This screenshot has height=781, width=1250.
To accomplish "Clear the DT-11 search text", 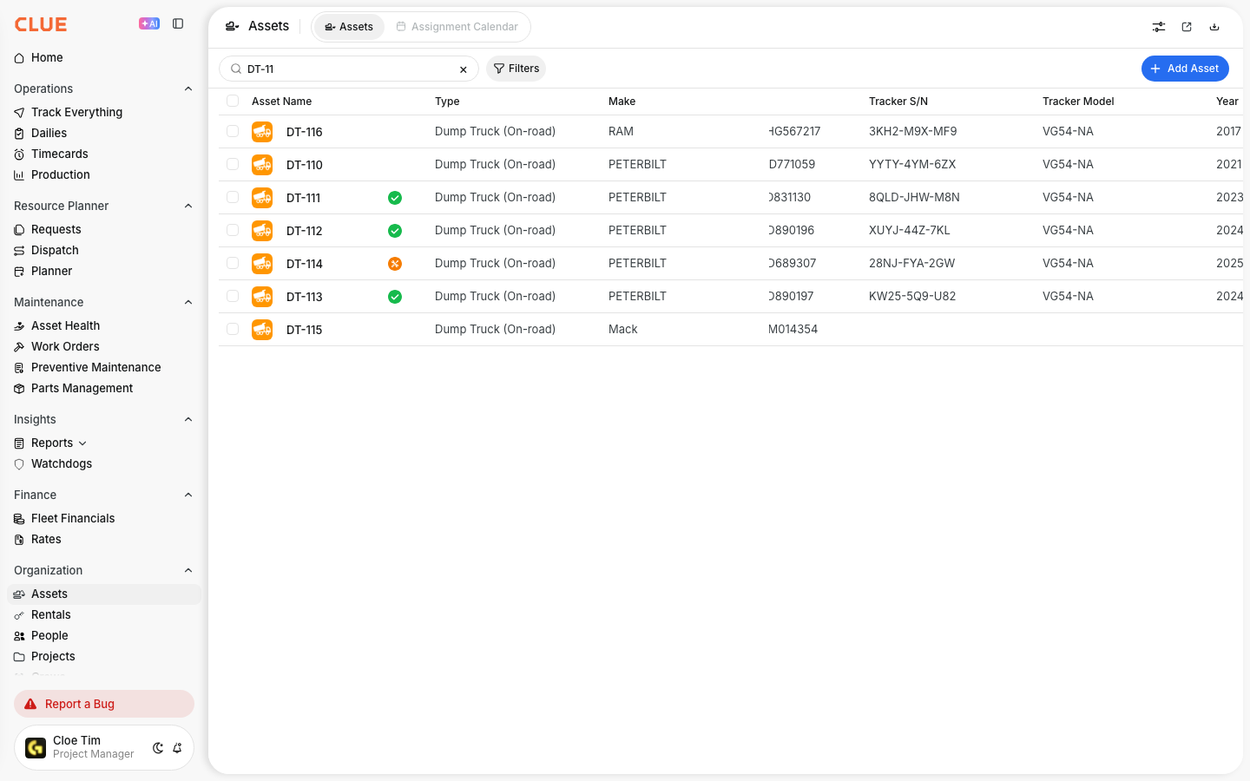I will [464, 69].
